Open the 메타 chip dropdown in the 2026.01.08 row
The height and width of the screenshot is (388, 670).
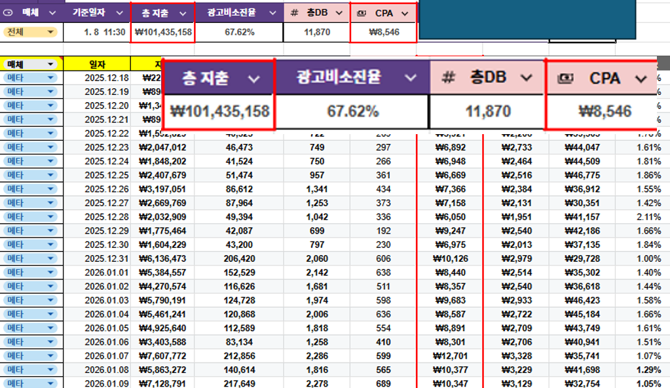[50, 370]
